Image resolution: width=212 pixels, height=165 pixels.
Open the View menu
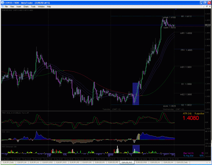[x=12, y=6]
